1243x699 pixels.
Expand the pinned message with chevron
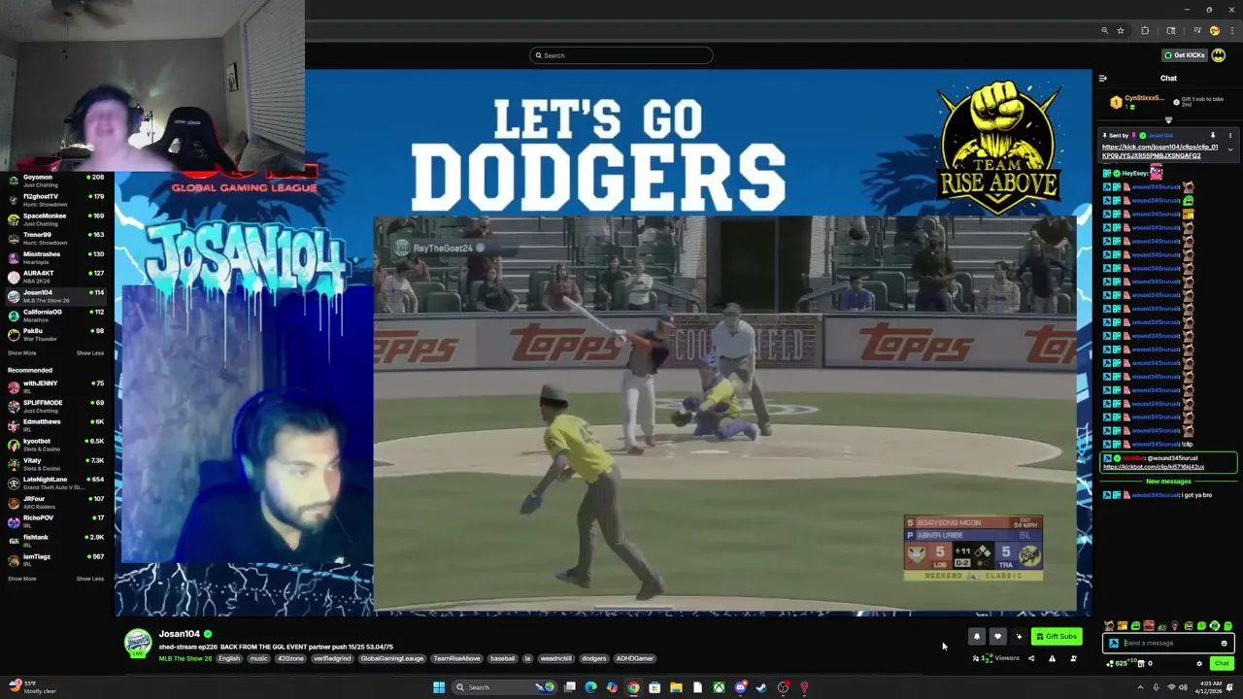click(1230, 150)
